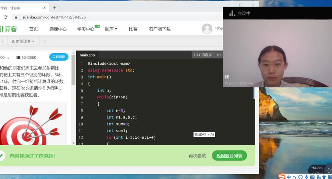Image resolution: width=332 pixels, height=179 pixels.
Task: Click the 返回题目列表 button
Action: [229, 156]
